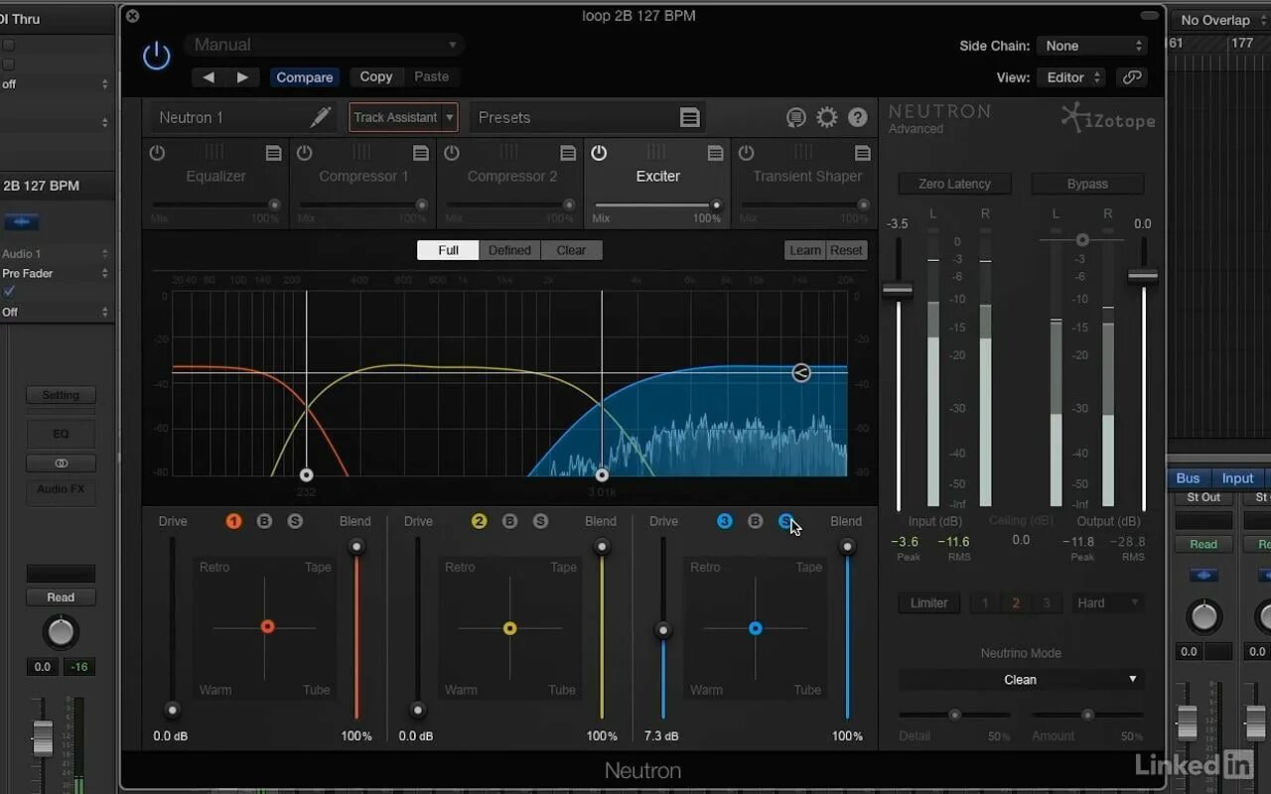Open the Audio 1 dropdown
The image size is (1271, 794).
(56, 254)
